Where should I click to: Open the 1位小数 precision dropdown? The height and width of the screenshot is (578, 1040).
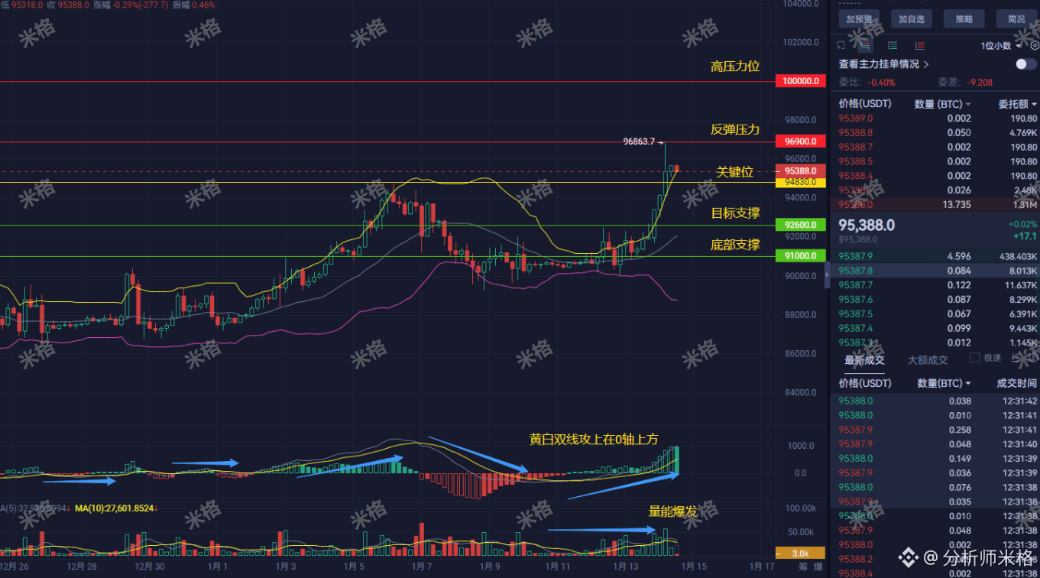click(997, 44)
